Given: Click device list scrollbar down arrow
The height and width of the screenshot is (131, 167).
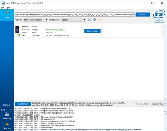Looking at the screenshot, I should [165, 99].
